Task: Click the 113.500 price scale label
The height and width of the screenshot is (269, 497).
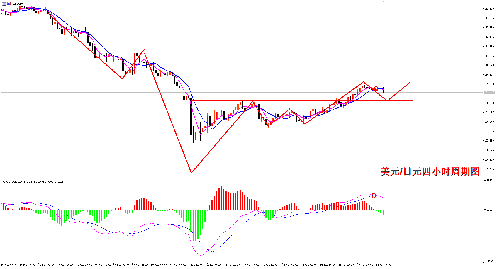Action: coord(489,8)
